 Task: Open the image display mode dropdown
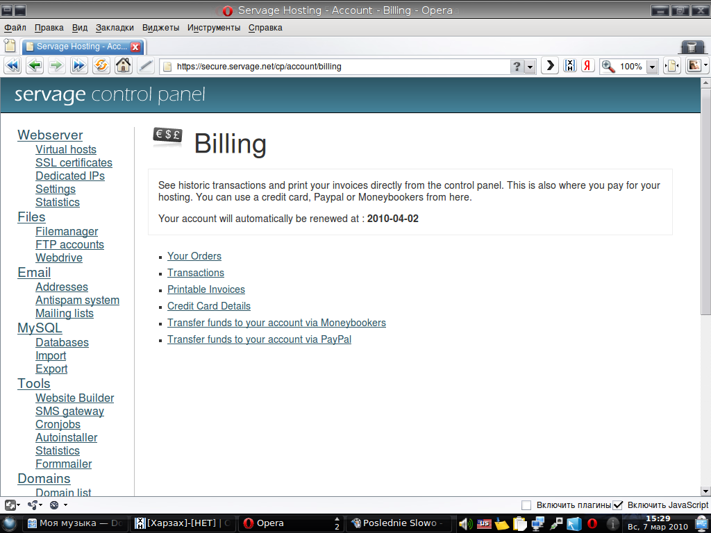click(x=705, y=66)
